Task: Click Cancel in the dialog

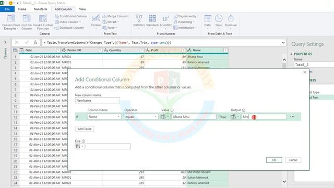Action: tap(293, 160)
